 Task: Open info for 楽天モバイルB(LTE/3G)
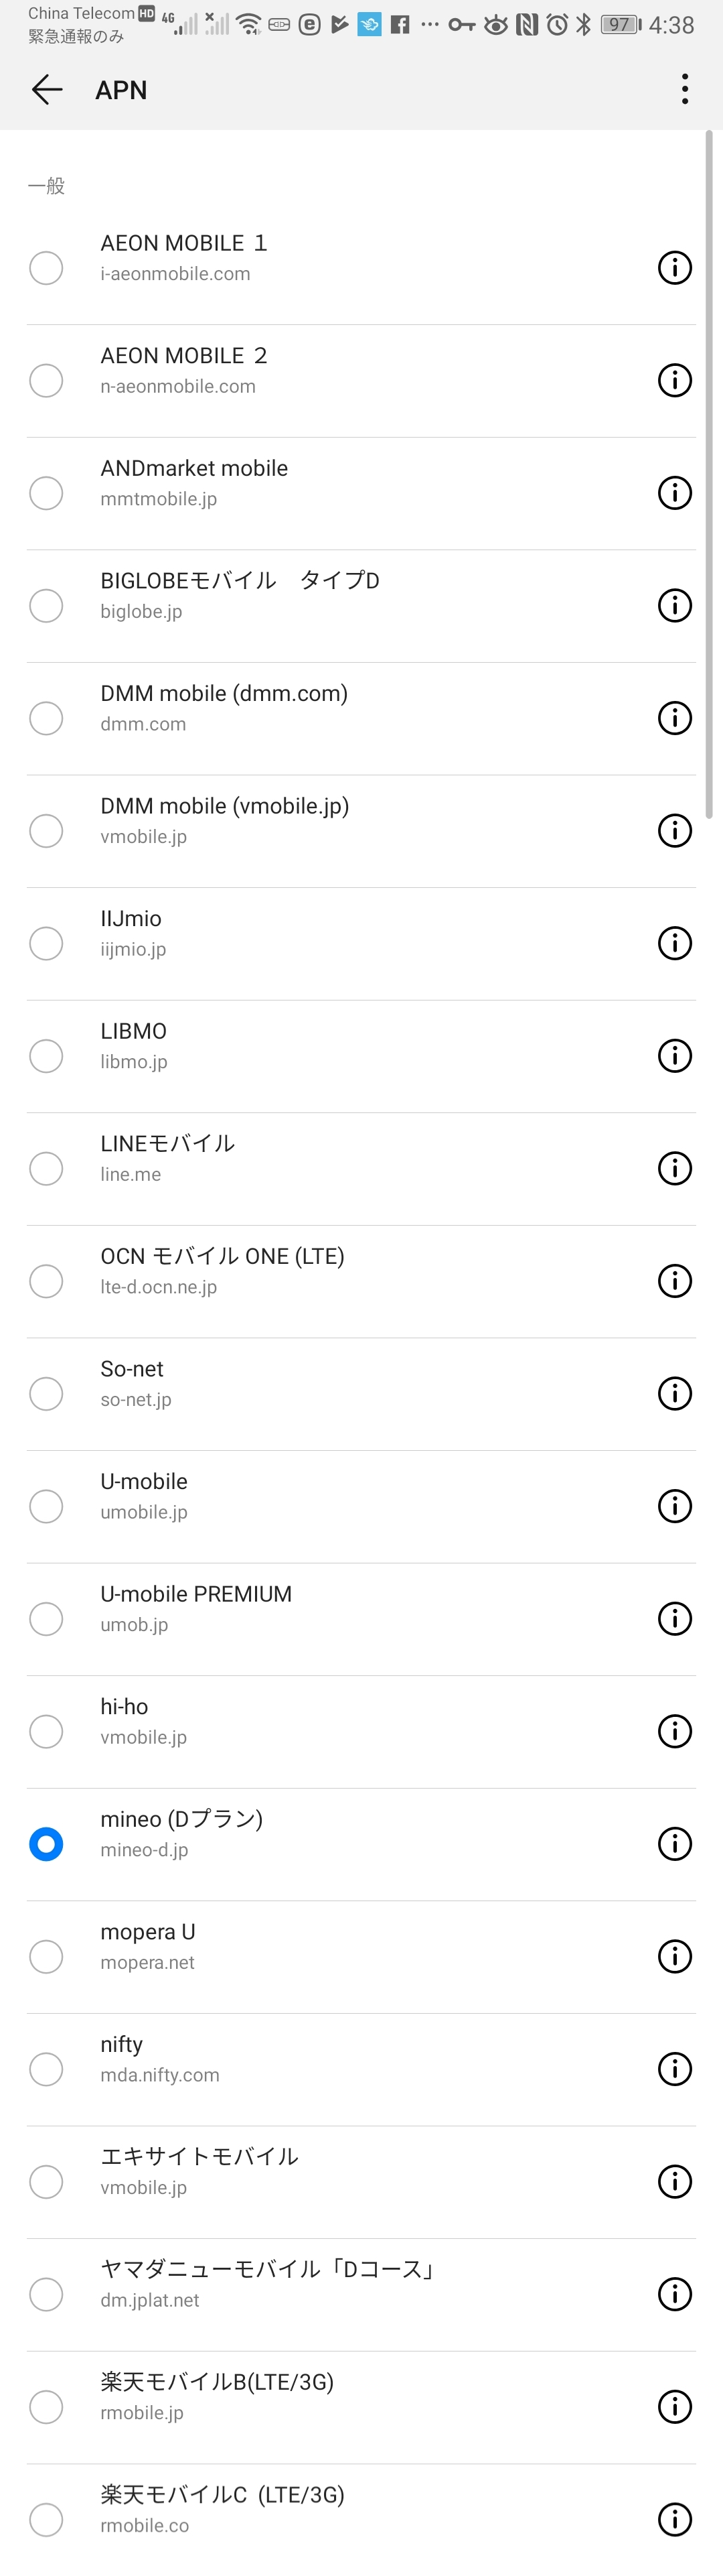click(674, 2407)
